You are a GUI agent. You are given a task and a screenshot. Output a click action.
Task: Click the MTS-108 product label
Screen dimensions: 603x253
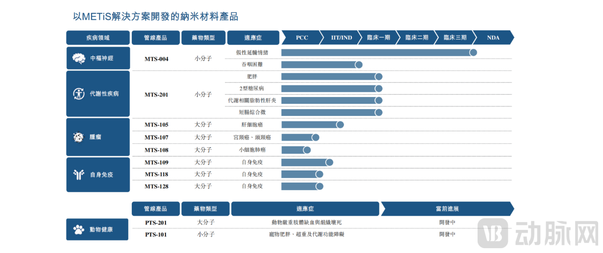(x=156, y=150)
